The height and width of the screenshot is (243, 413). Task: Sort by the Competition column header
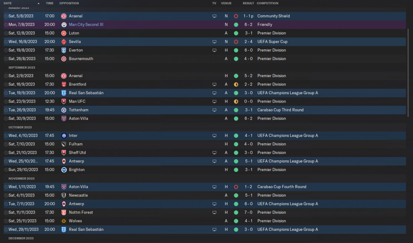pyautogui.click(x=267, y=3)
